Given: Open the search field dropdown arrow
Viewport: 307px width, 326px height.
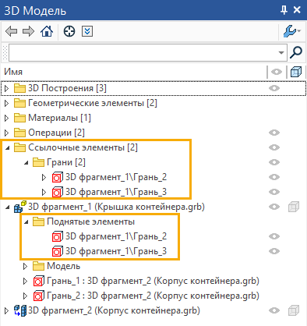Looking at the screenshot, I should point(281,52).
